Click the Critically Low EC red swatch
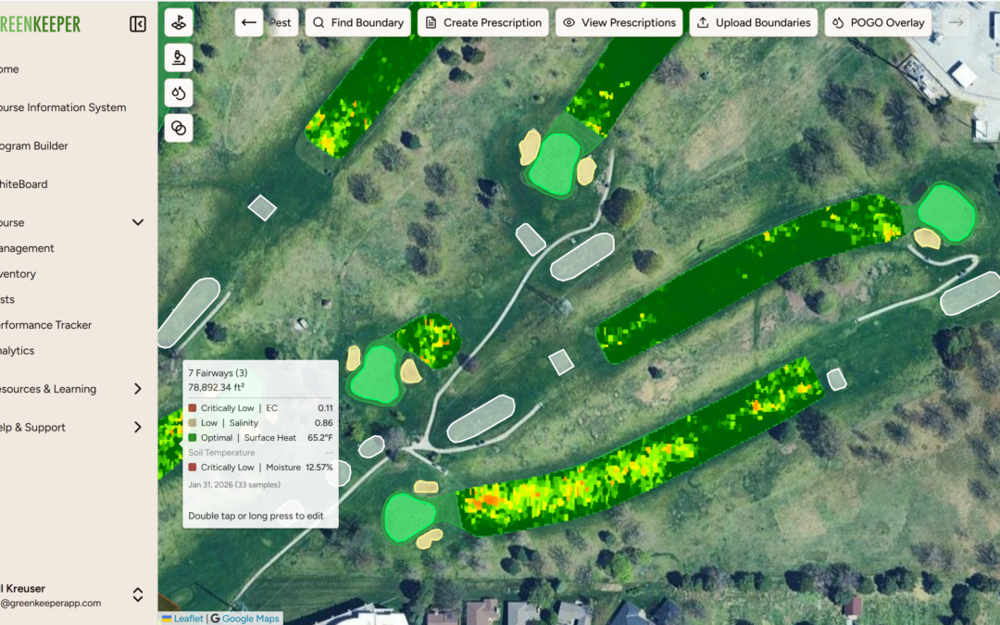1000x625 pixels. pos(193,408)
